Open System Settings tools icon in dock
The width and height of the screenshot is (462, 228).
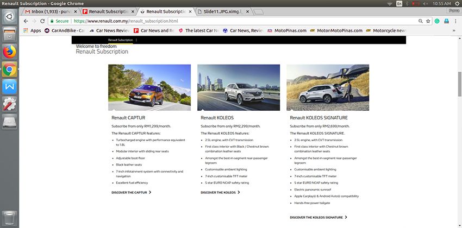pos(9,104)
